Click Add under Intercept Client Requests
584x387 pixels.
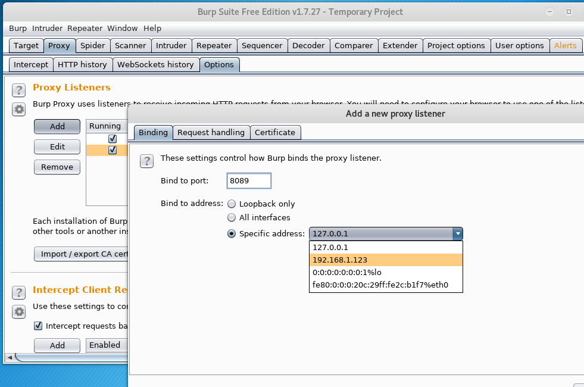click(x=57, y=345)
